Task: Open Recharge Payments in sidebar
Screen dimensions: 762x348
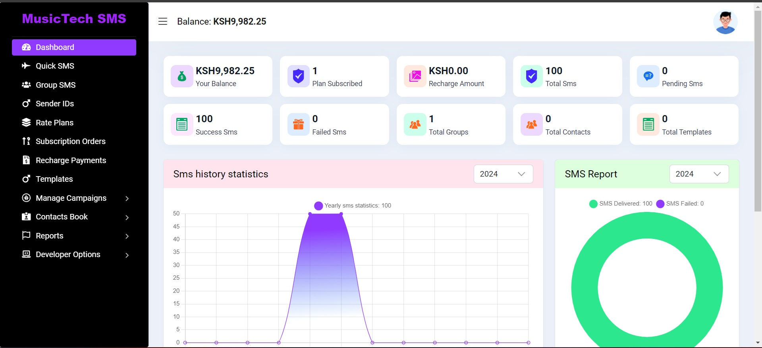Action: (71, 160)
